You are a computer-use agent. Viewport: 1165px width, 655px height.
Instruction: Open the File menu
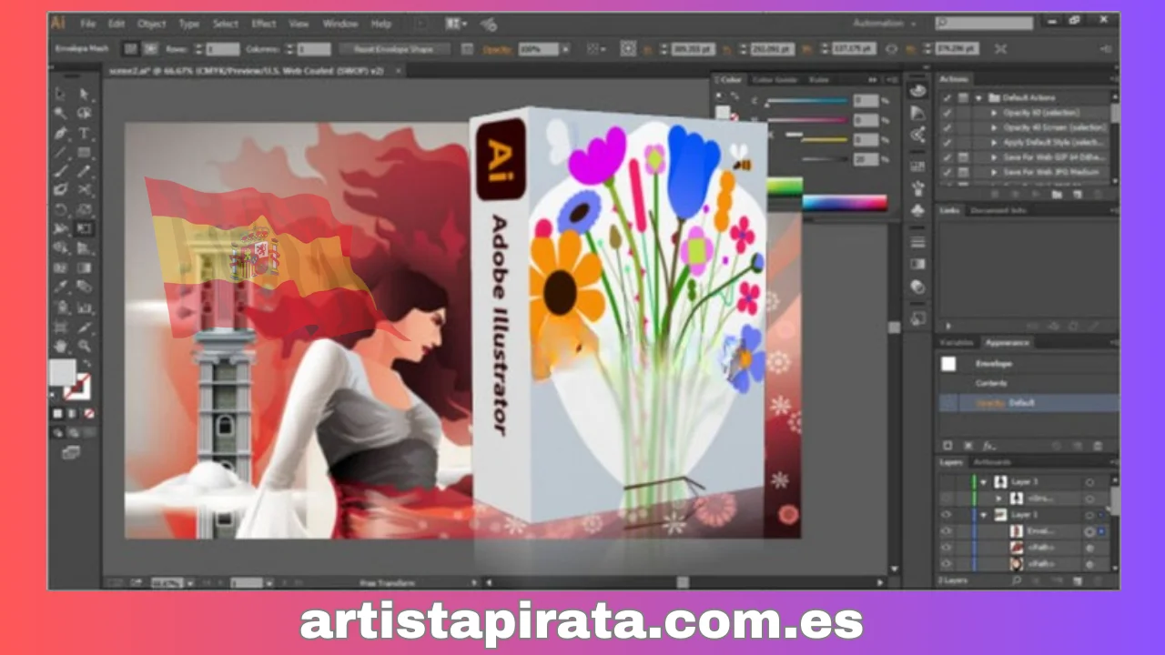[x=87, y=24]
